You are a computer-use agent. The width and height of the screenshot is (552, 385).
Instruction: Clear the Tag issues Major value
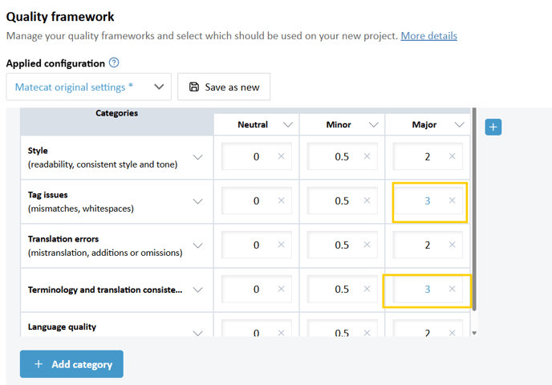[452, 201]
